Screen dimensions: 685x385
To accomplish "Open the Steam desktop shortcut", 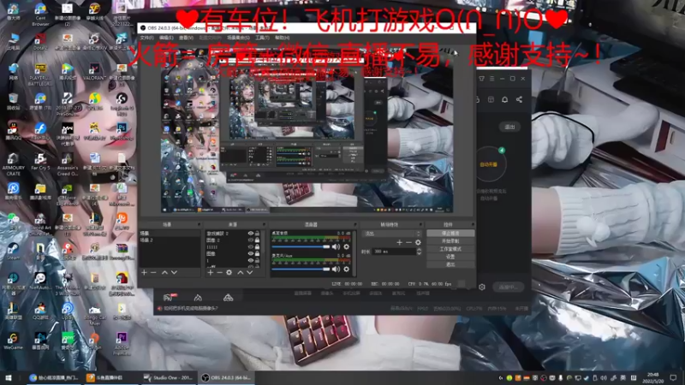I will click(13, 251).
